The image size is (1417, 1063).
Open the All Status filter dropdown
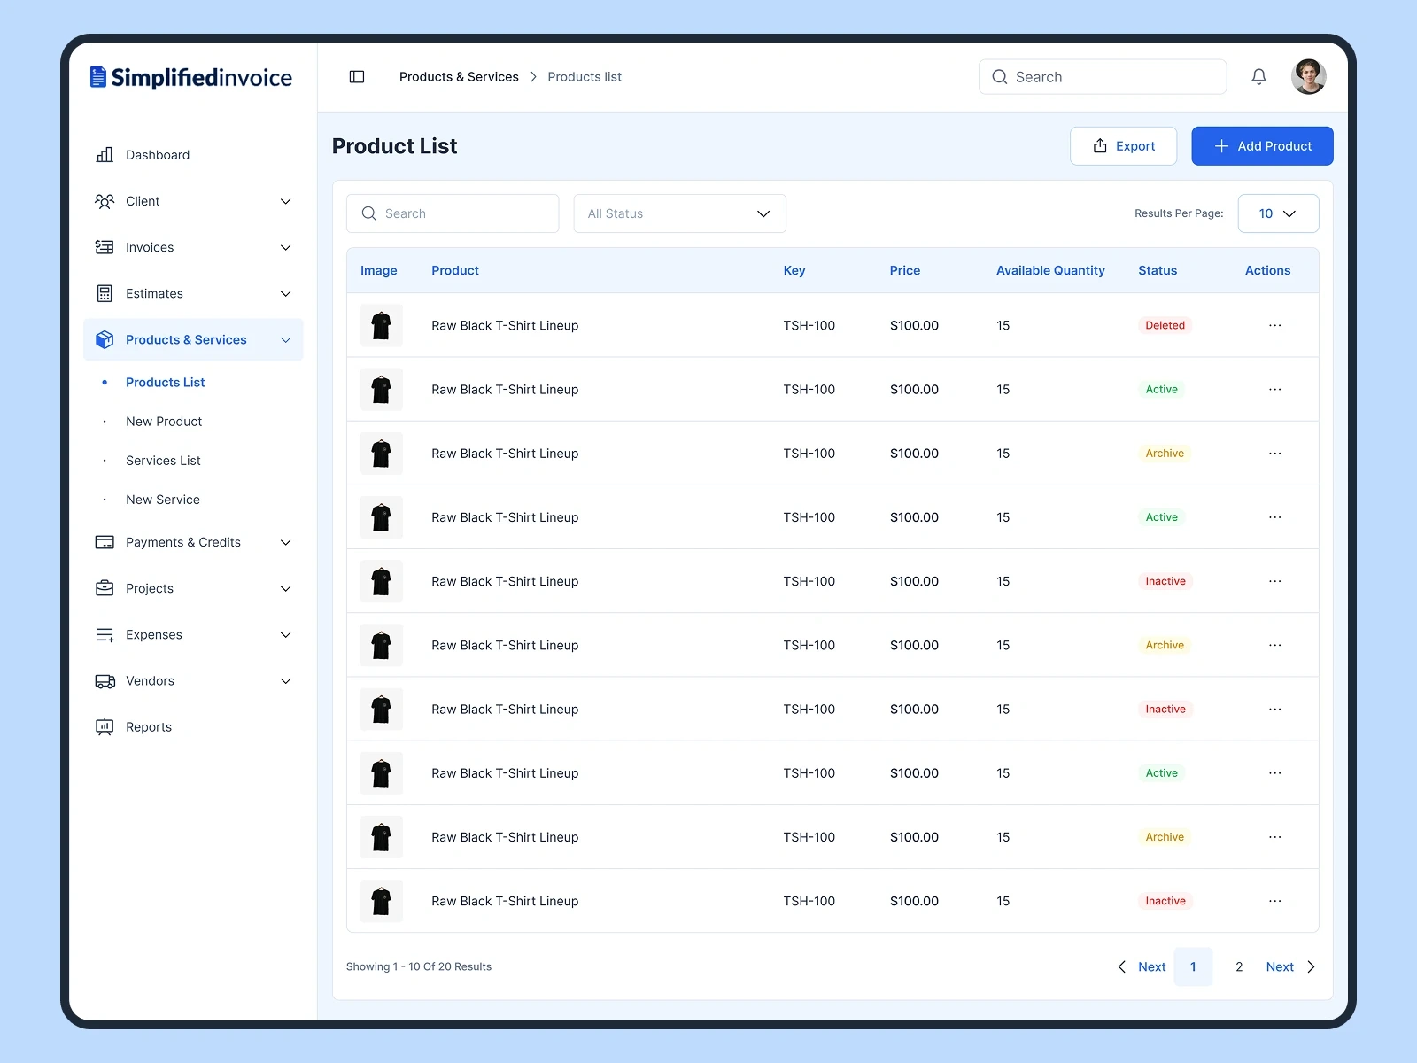678,213
